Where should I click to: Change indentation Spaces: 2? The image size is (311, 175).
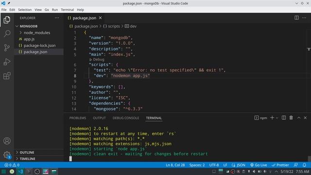[x=197, y=165]
